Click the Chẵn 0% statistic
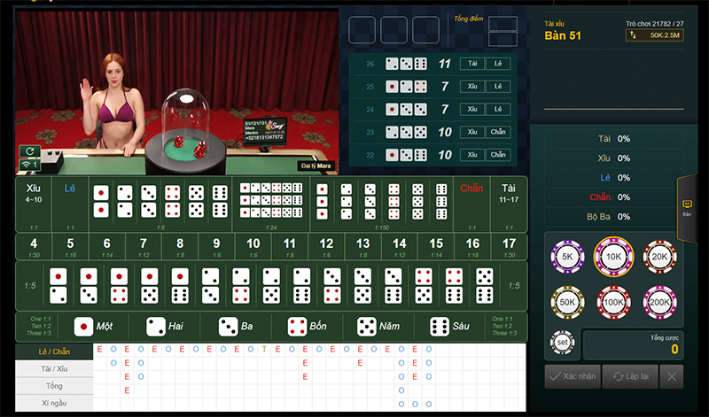709x417 pixels. 614,197
